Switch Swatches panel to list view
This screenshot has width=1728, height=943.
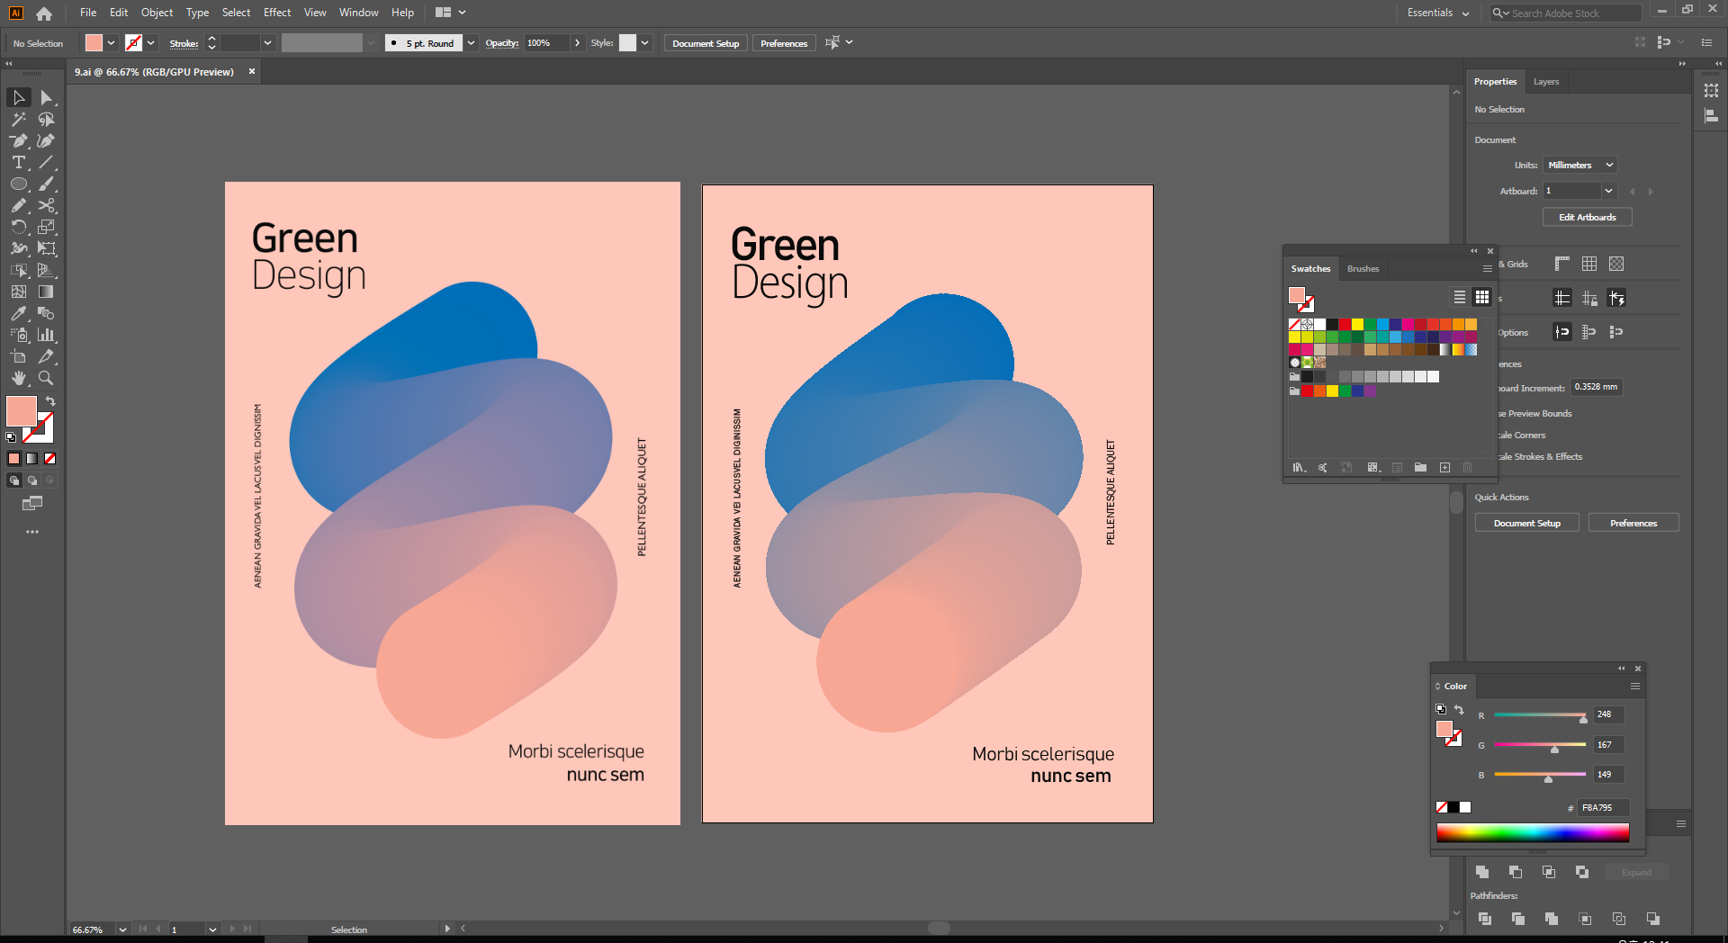click(x=1460, y=297)
